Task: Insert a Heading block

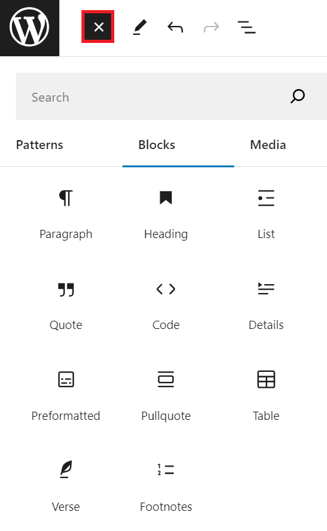Action: pos(166,215)
